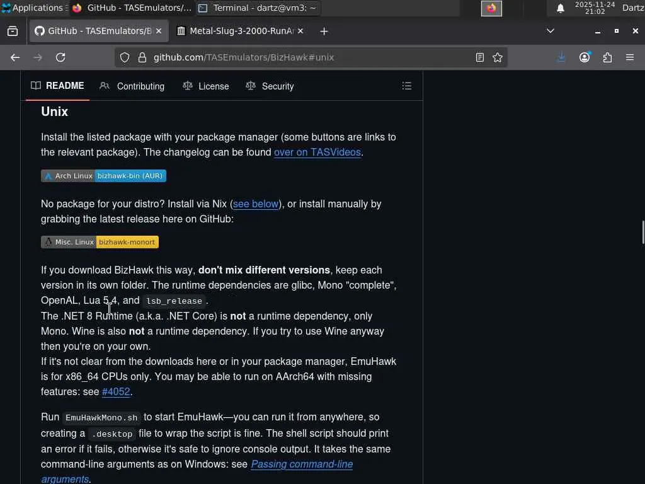Click the Misc. Linux bizhawk-monort badge

100,242
